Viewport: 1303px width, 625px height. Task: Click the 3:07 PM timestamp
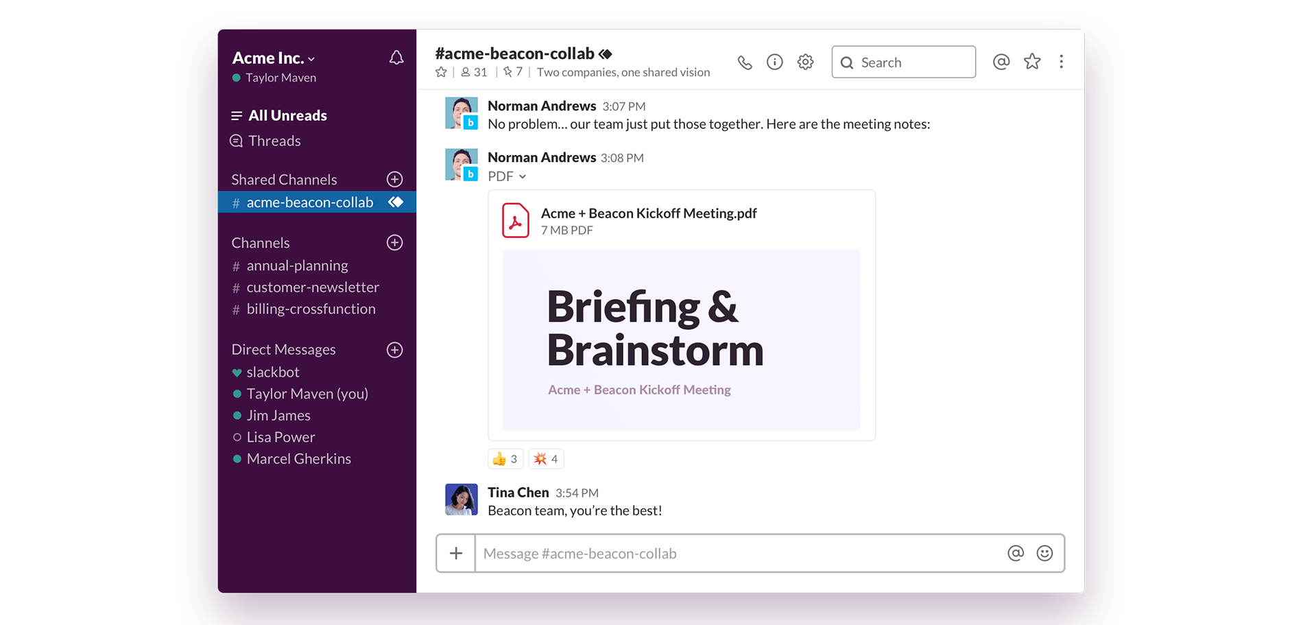pos(624,106)
